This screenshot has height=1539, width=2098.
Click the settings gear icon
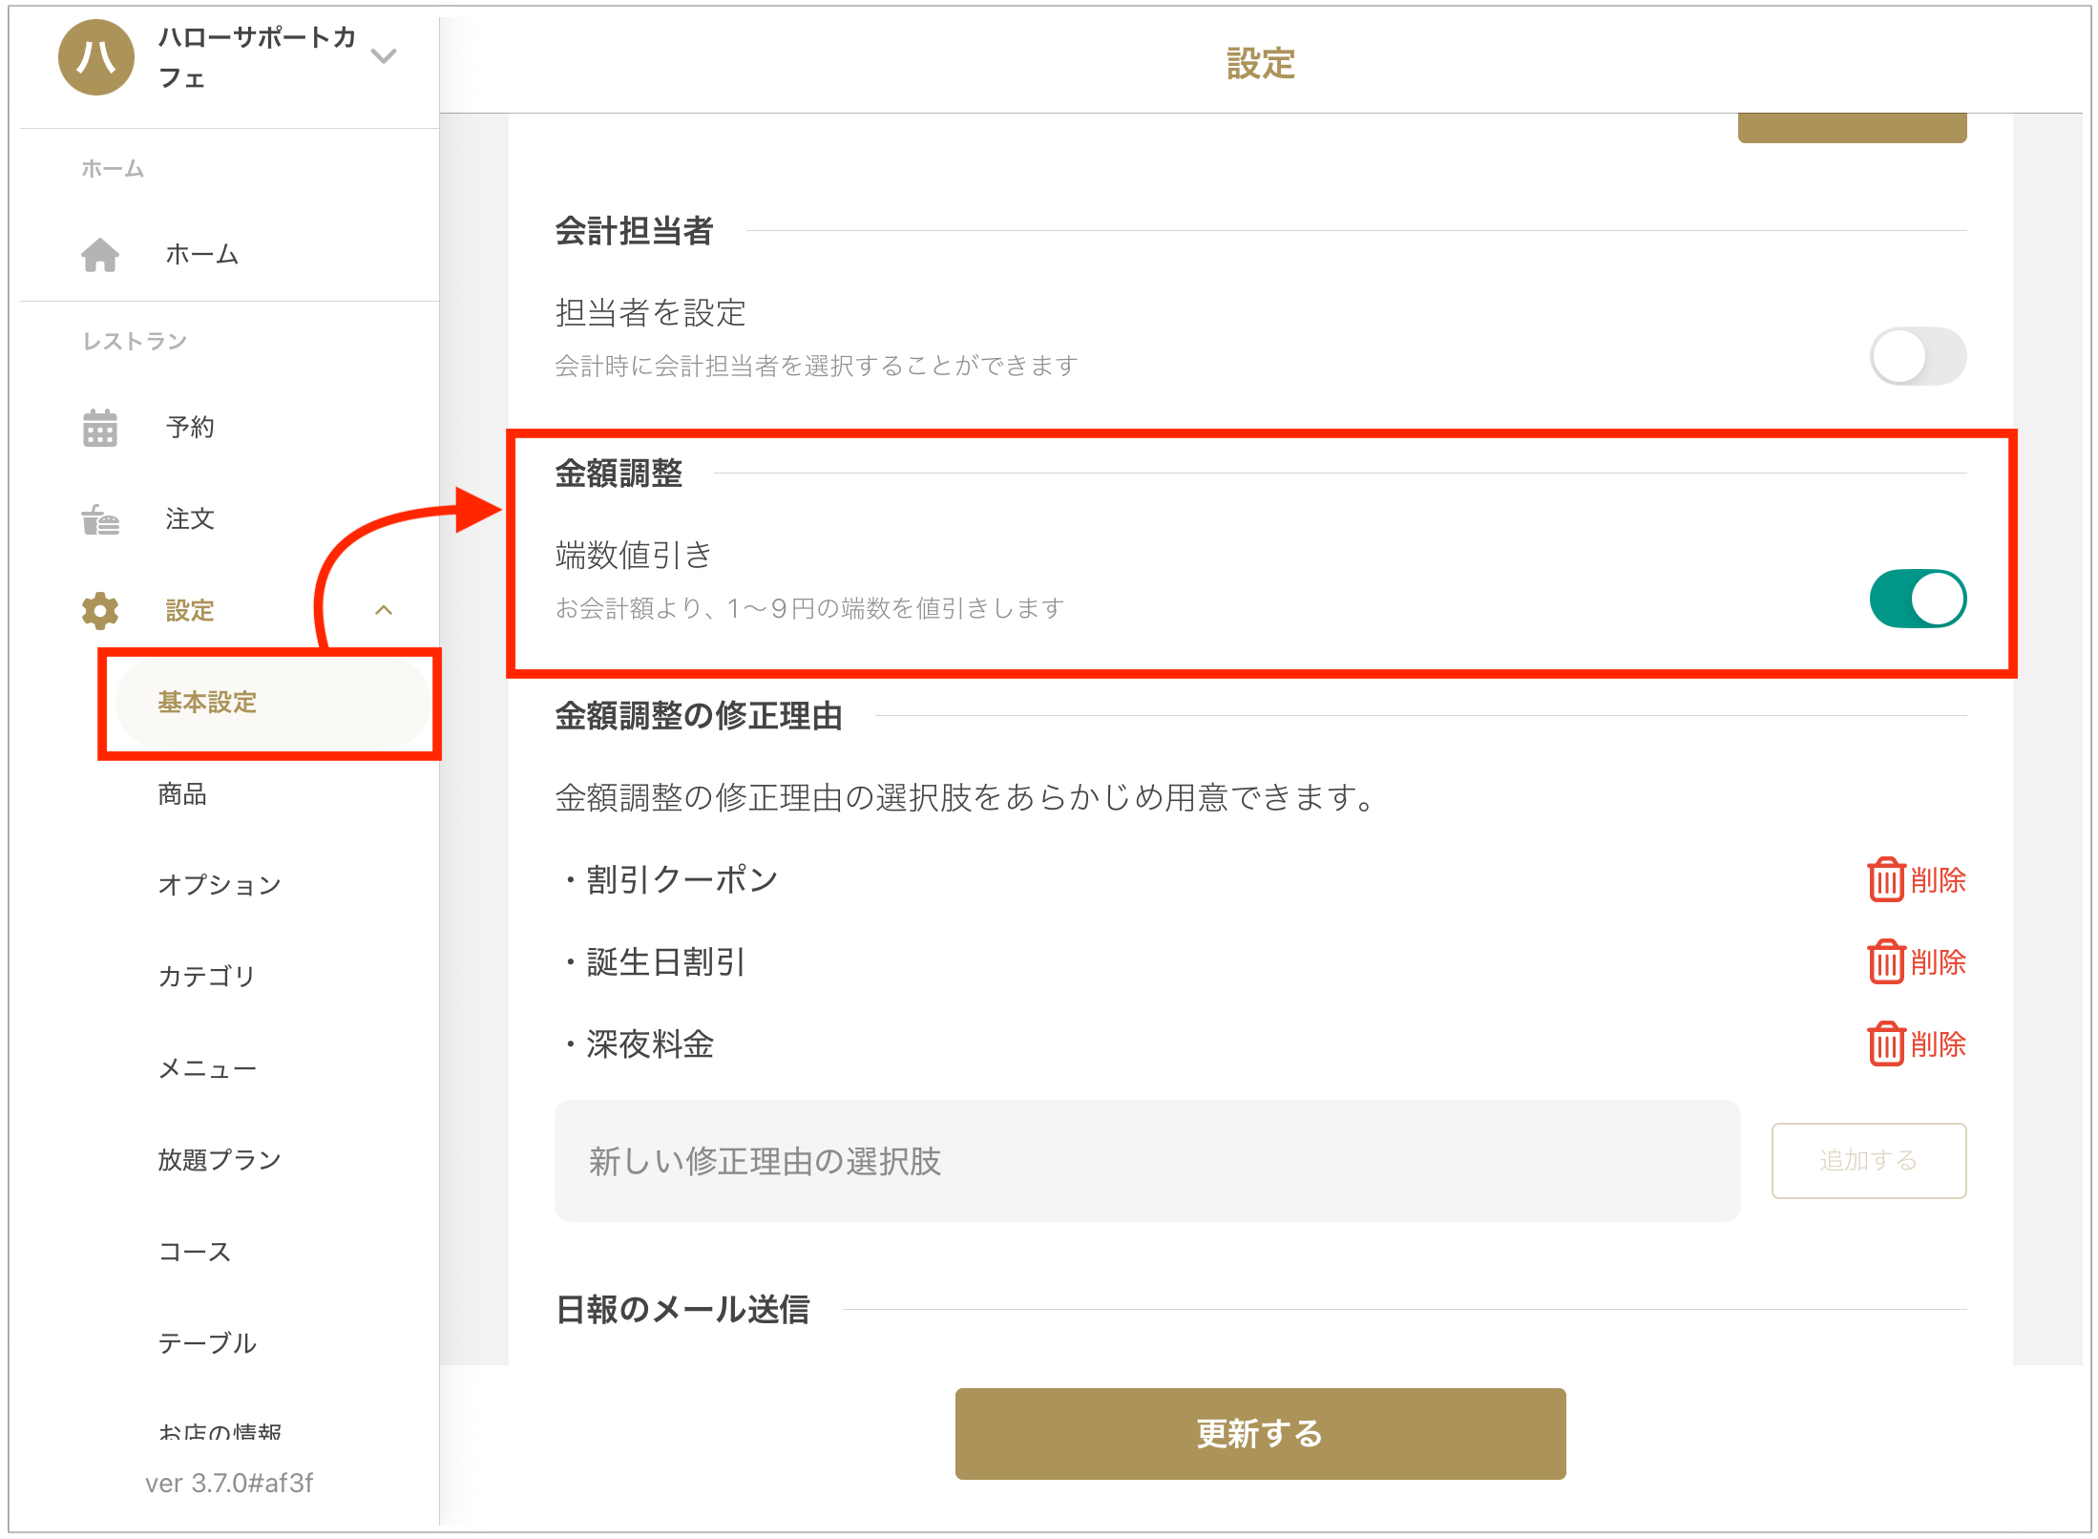tap(100, 611)
